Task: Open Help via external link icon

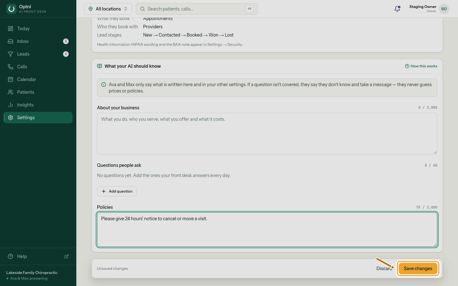Action: point(66,256)
